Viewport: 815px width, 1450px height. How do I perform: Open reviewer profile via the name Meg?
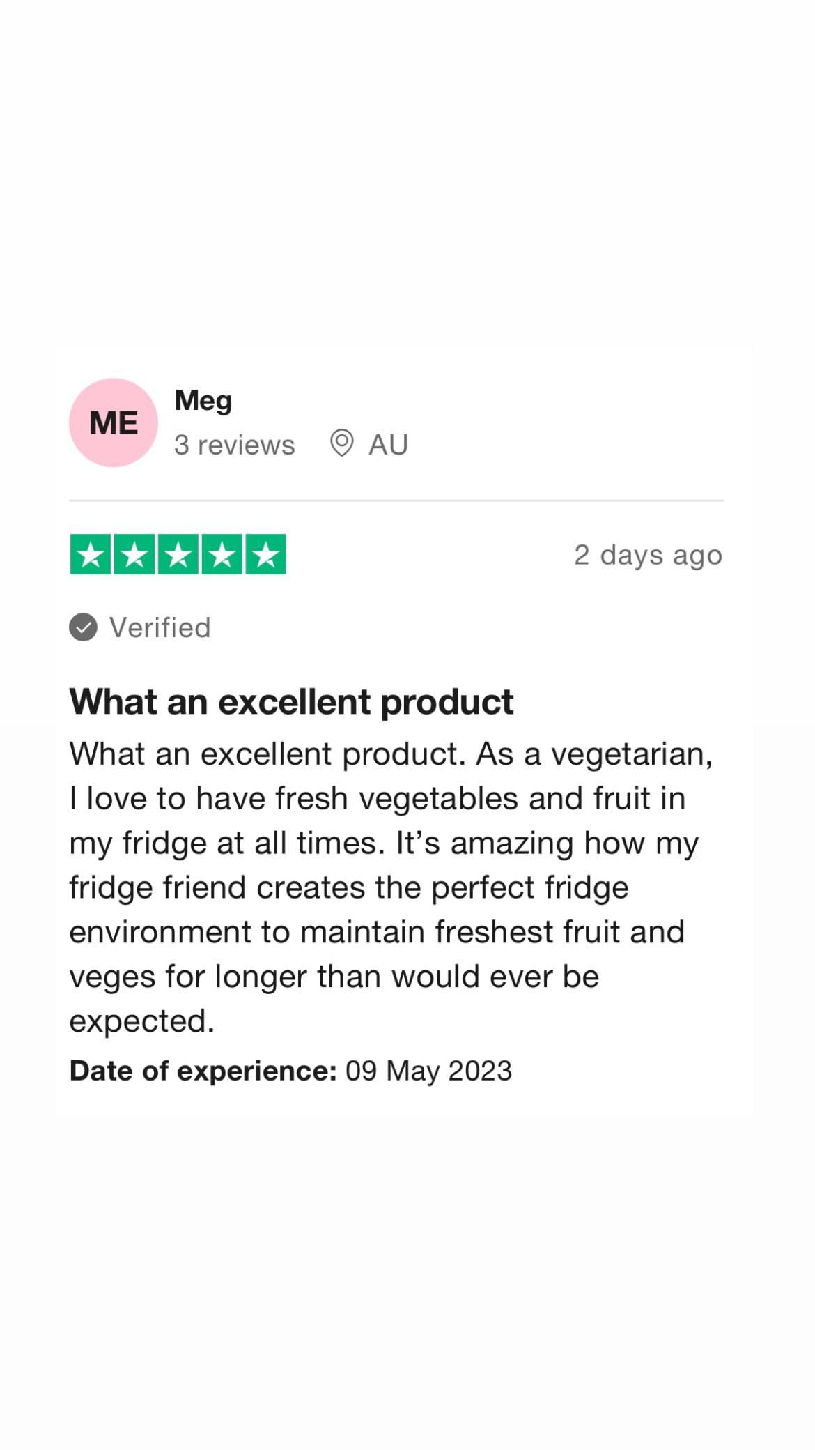203,401
